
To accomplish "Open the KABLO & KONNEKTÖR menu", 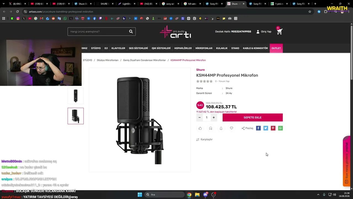I will [255, 48].
